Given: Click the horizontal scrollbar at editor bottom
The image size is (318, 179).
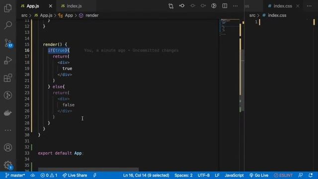Looking at the screenshot, I should 88,170.
